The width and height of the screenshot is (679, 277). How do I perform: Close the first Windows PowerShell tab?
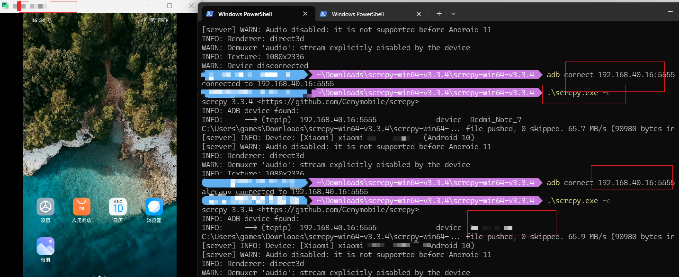pyautogui.click(x=304, y=14)
